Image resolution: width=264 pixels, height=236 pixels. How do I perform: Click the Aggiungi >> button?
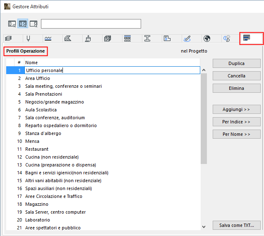coord(236,109)
